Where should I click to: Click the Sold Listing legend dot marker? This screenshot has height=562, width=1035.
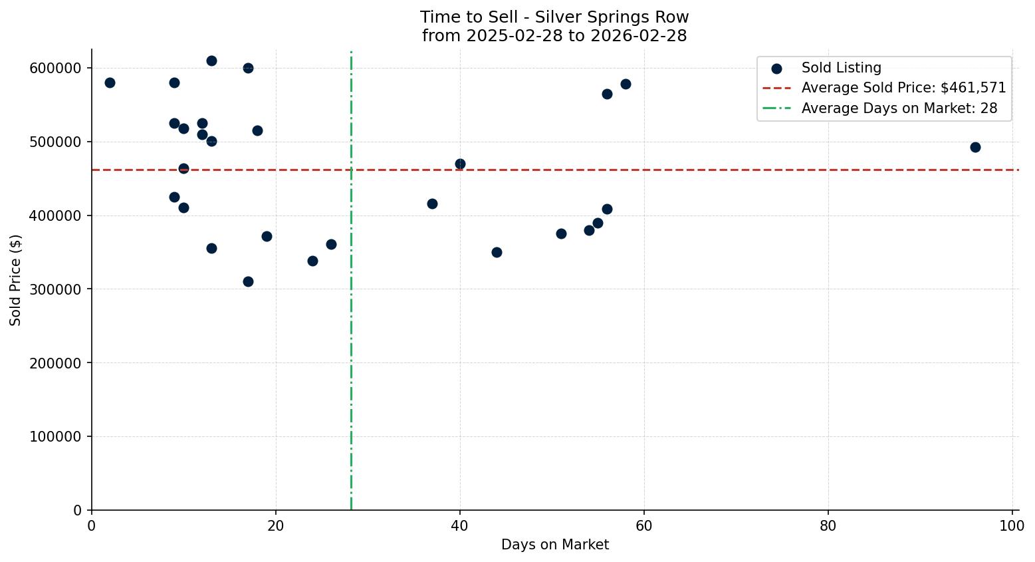coord(776,69)
